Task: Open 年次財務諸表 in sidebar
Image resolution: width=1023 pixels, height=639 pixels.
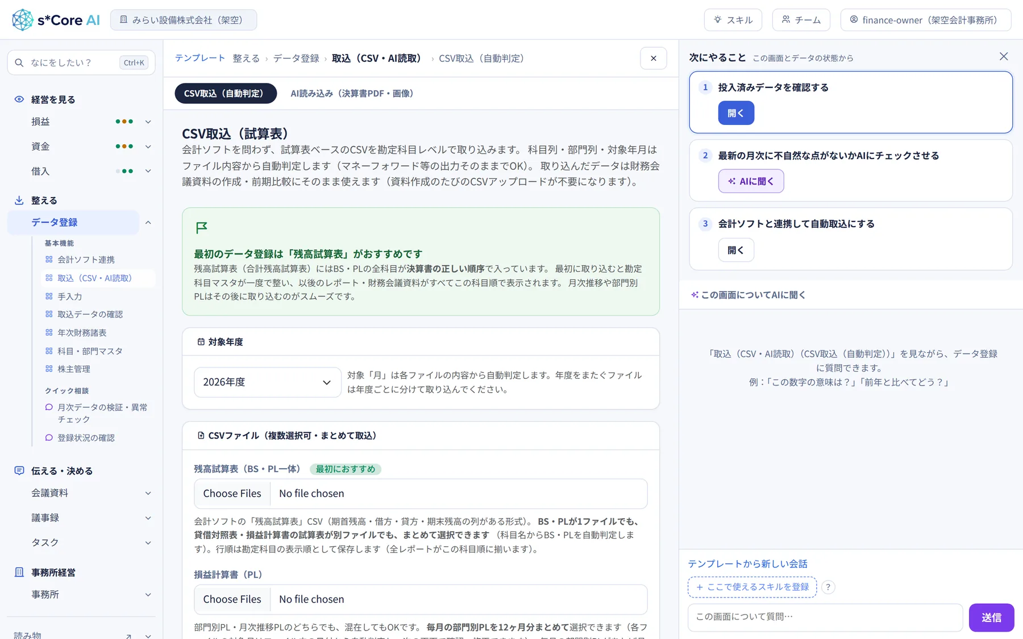Action: (x=82, y=333)
